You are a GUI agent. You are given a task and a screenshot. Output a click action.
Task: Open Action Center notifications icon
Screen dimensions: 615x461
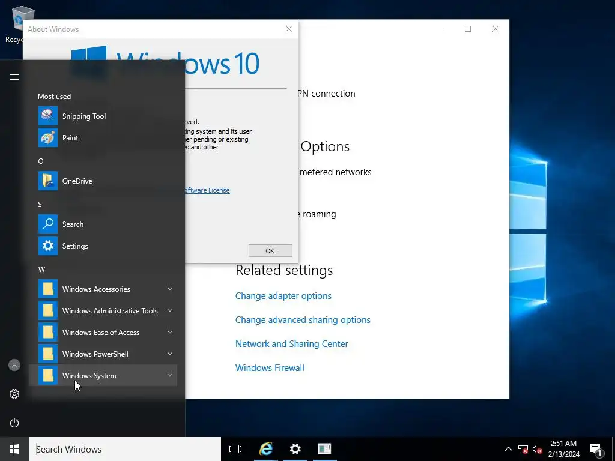coord(596,449)
